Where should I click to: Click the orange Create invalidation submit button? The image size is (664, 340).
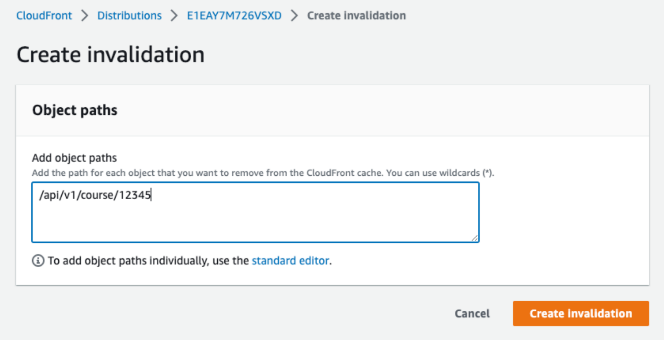tap(580, 313)
